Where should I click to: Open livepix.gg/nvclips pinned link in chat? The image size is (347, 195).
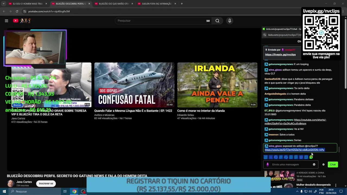pyautogui.click(x=280, y=54)
